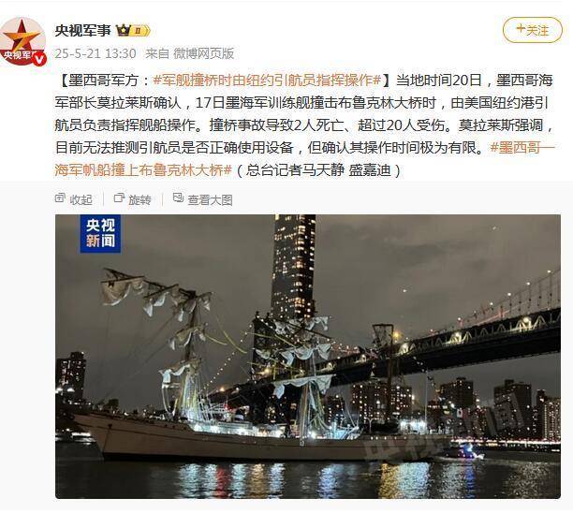Open hashtag 海军帆船撞上布鲁克林大桥
Image resolution: width=573 pixels, height=513 pixels.
click(x=305, y=158)
